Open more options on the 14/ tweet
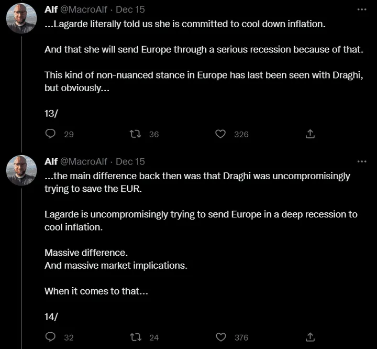Screen dimensions: 377x349 pos(361,161)
